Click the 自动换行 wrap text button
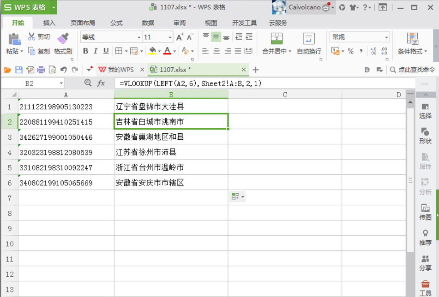Image resolution: width=439 pixels, height=297 pixels. coord(309,44)
